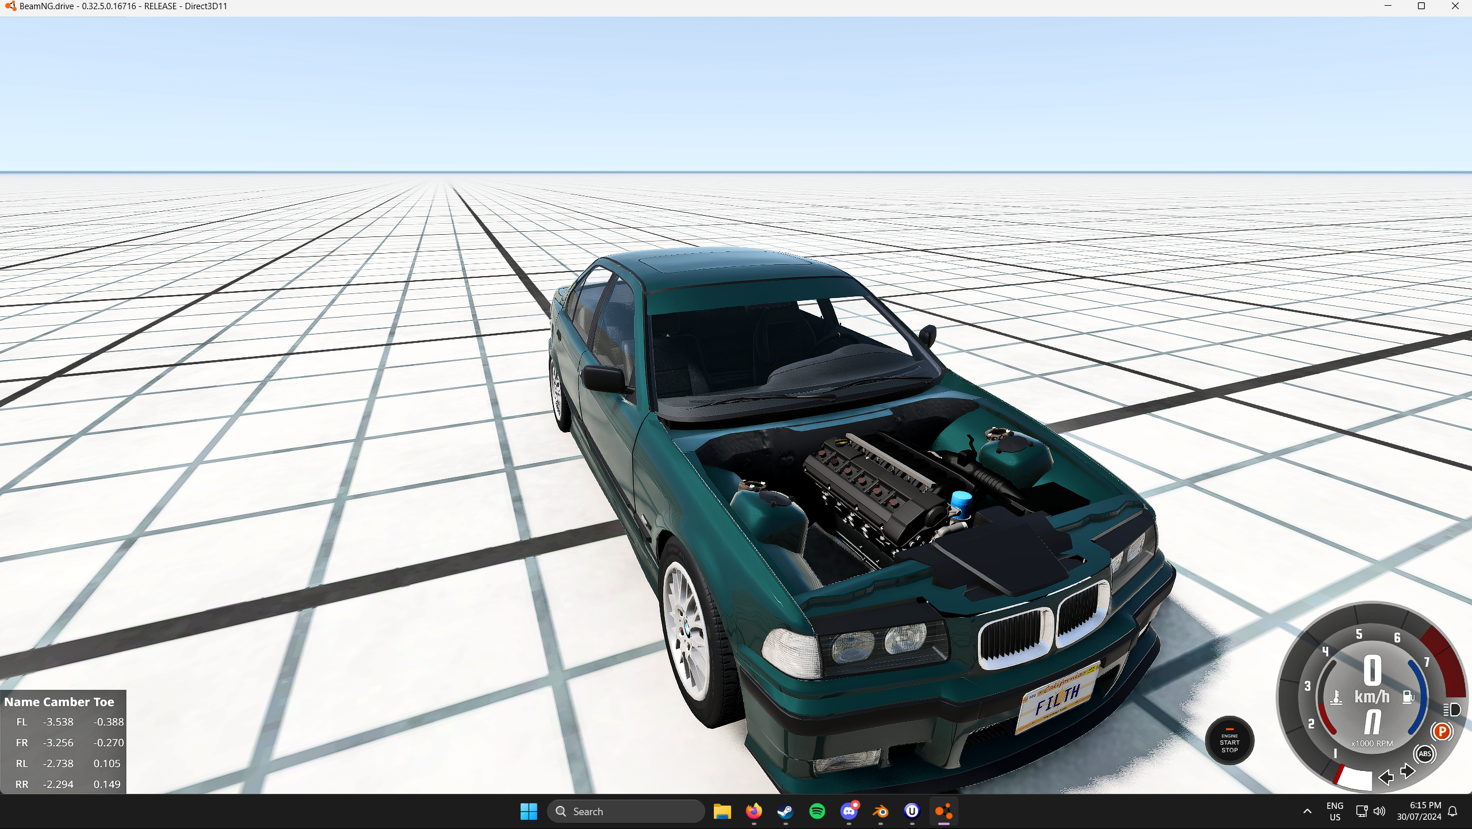Click the RL toe value 0.105
Image resolution: width=1472 pixels, height=829 pixels.
107,763
